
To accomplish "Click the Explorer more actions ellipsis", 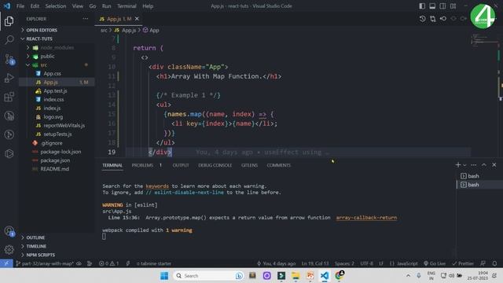I will [86, 19].
